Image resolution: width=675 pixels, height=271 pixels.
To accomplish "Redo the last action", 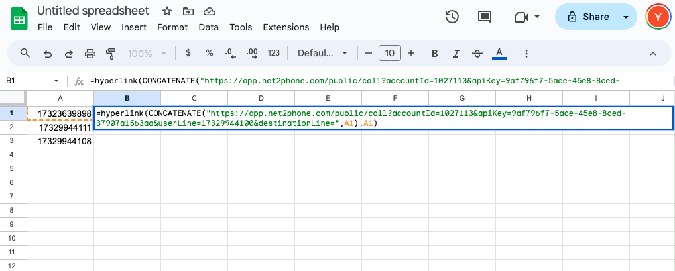I will 68,54.
